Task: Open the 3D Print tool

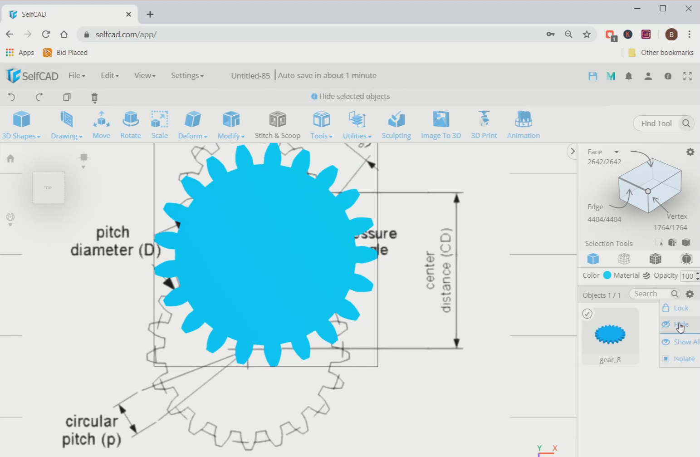Action: point(484,125)
